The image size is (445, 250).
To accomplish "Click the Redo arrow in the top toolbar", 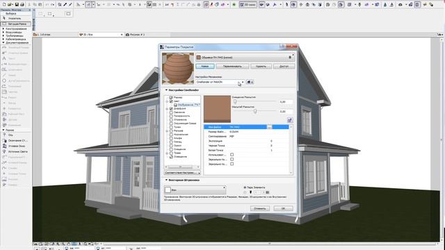I will click(53, 5).
